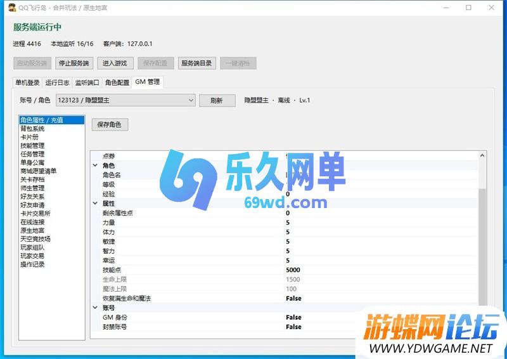Select 卡片交易所 in the list
The width and height of the screenshot is (507, 359).
pyautogui.click(x=52, y=214)
